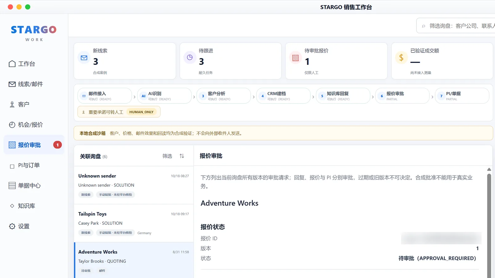
Task: Click the 机会/报价 menu label
Action: click(x=30, y=125)
